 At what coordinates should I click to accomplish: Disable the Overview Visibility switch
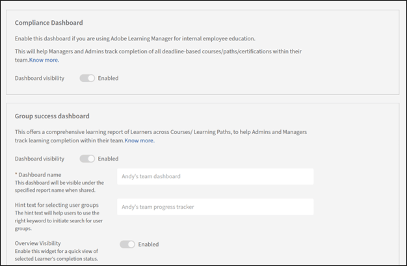[127, 245]
